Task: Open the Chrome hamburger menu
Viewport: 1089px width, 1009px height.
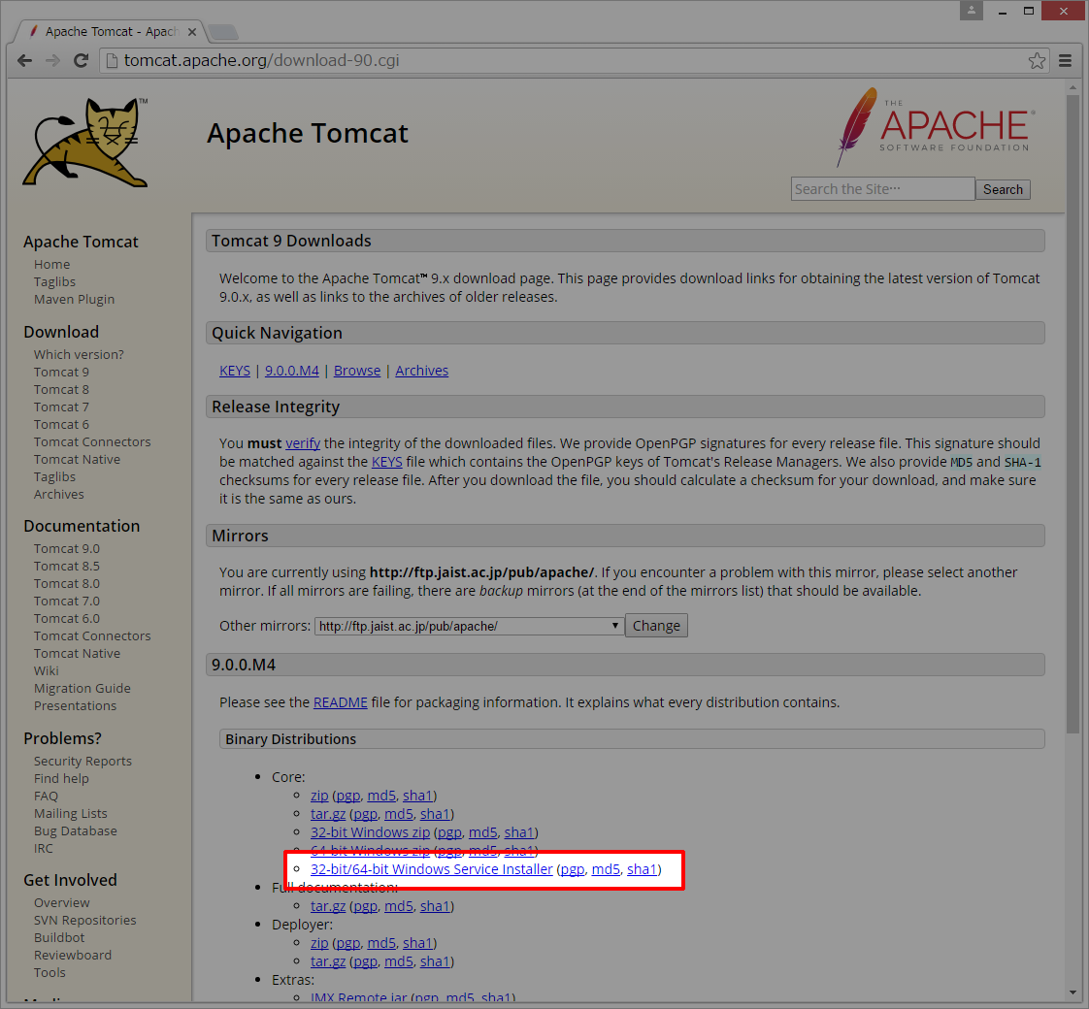Action: click(1065, 60)
